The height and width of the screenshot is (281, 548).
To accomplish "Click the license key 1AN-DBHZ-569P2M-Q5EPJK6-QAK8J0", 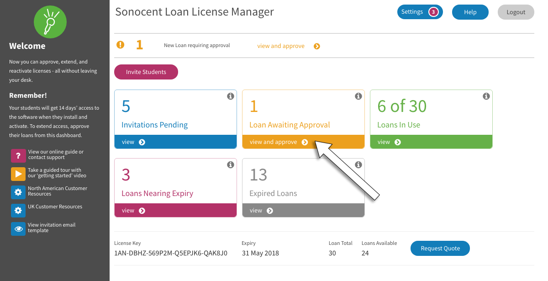I will pos(171,253).
